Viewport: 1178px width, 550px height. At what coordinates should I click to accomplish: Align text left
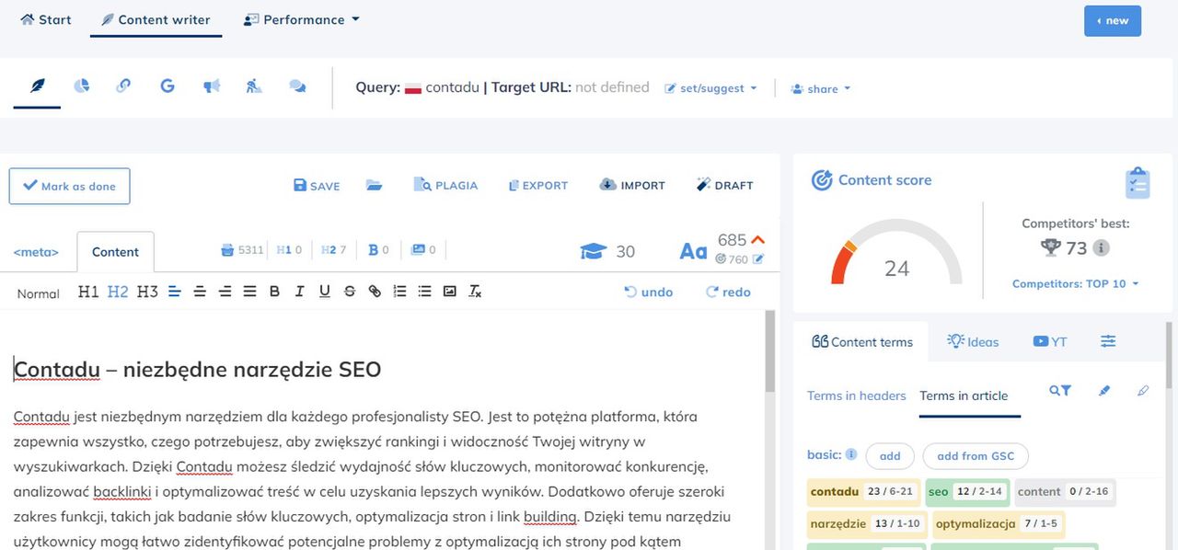[175, 292]
